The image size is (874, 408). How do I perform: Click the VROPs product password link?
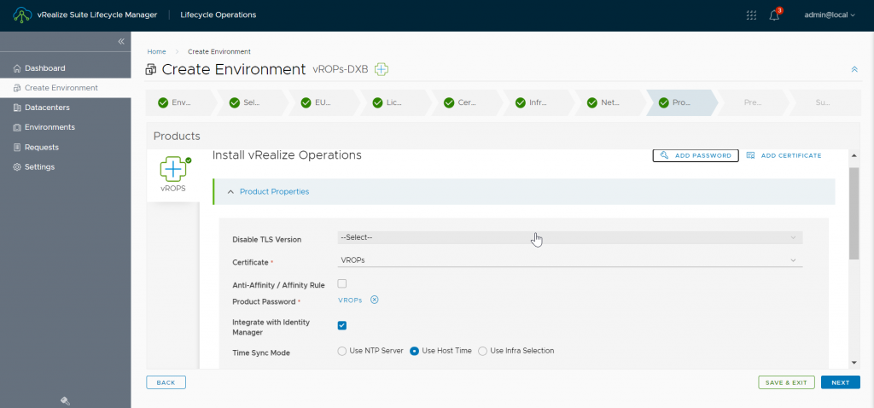[350, 300]
